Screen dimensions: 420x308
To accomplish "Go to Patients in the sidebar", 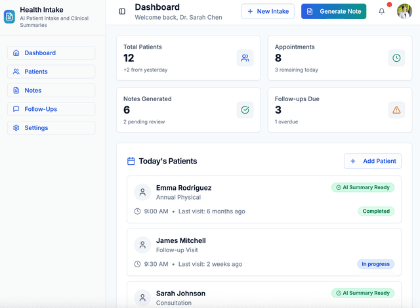I will [x=51, y=72].
